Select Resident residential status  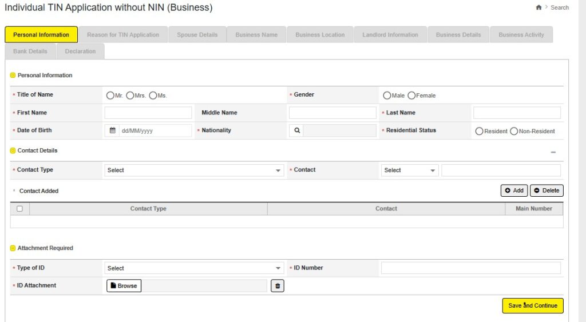(479, 132)
